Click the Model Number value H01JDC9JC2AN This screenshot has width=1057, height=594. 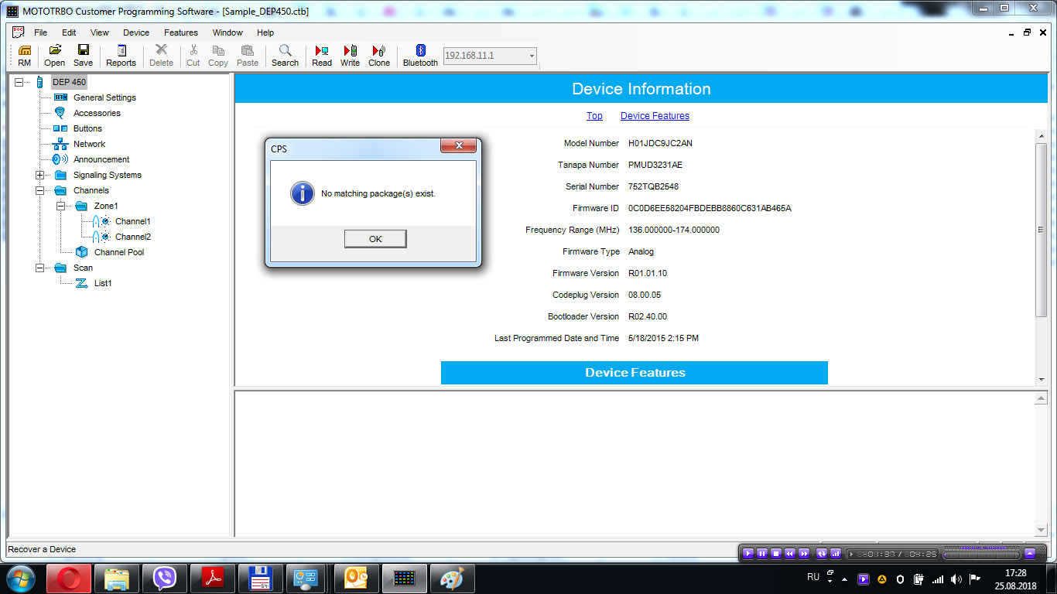[x=660, y=143]
